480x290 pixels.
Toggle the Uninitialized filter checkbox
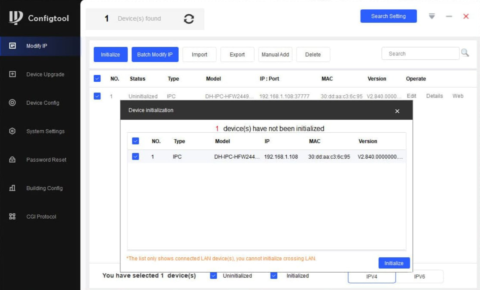[213, 276]
